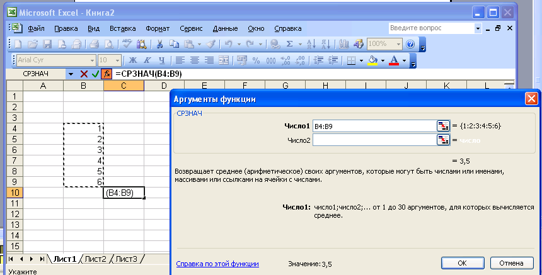
Task: Expand the font color dropdown arrow
Action: (406, 60)
